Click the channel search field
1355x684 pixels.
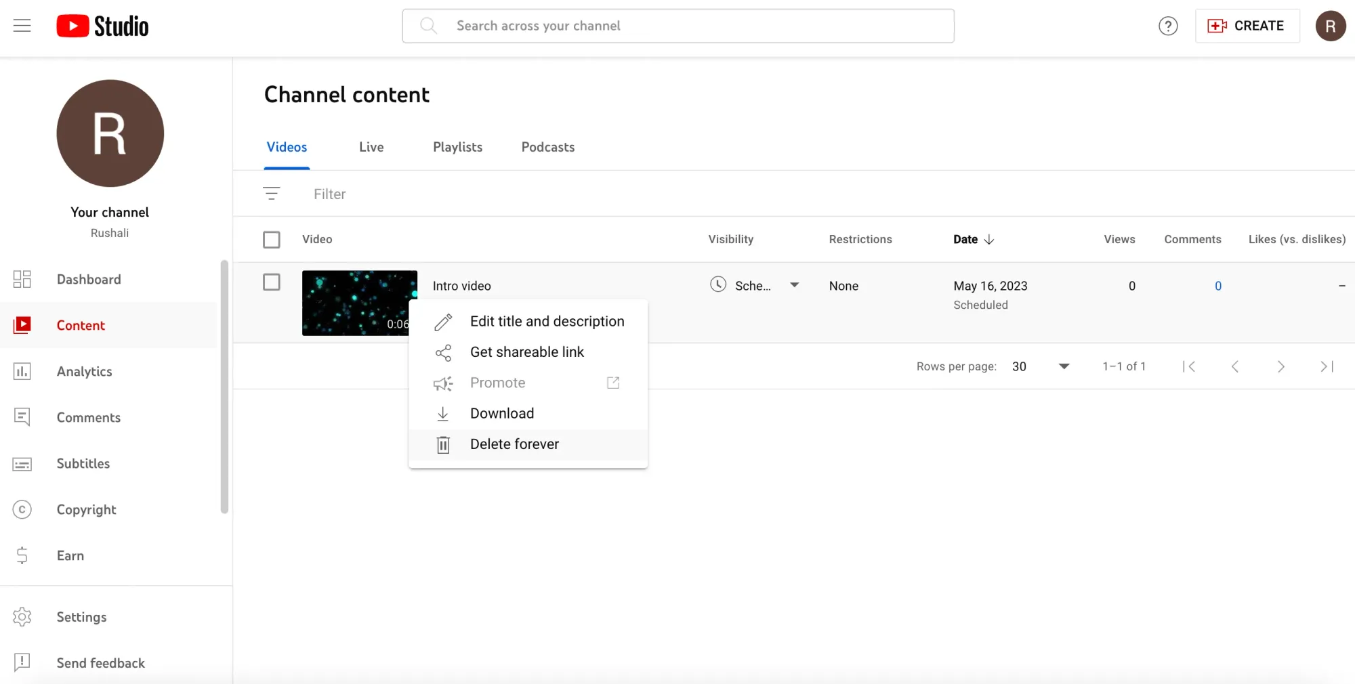(x=677, y=26)
